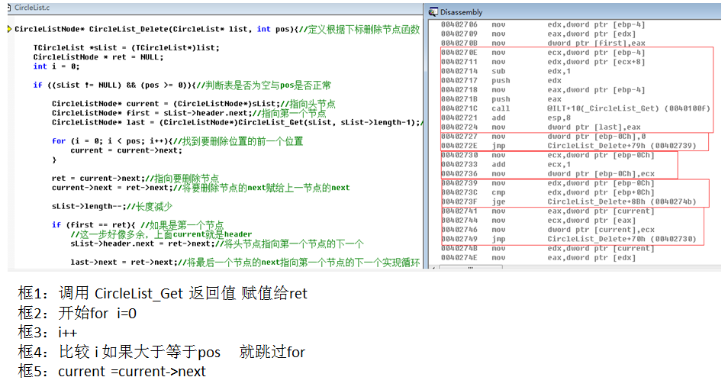The height and width of the screenshot is (390, 728).
Task: Click the 'CircleListNode* first' declaration line
Action: click(x=188, y=113)
